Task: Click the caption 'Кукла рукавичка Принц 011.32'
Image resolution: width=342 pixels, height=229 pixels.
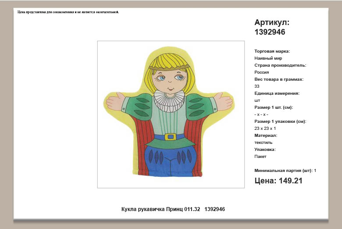Action: (x=160, y=209)
